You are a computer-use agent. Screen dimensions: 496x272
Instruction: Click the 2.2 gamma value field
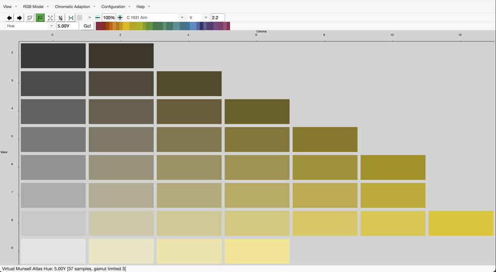tap(218, 18)
